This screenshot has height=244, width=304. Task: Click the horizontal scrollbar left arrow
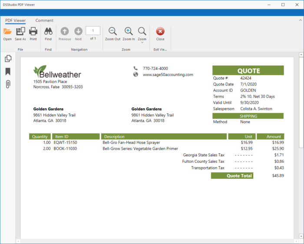(x=18, y=241)
